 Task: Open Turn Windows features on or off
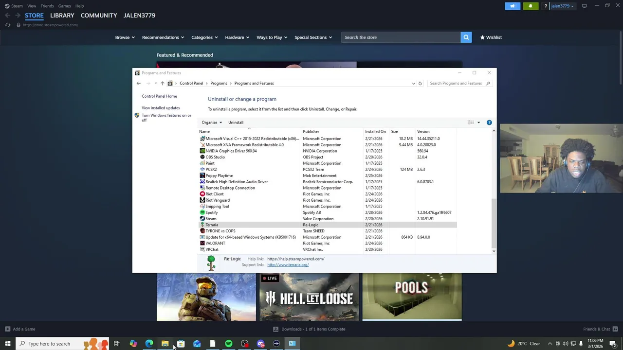click(x=166, y=118)
